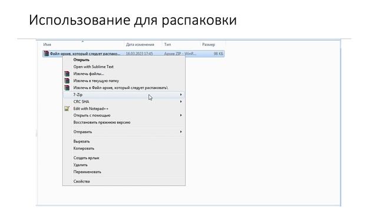This screenshot has width=377, height=212.
Task: Click the '98 КБ' size cell
Action: [x=219, y=54]
